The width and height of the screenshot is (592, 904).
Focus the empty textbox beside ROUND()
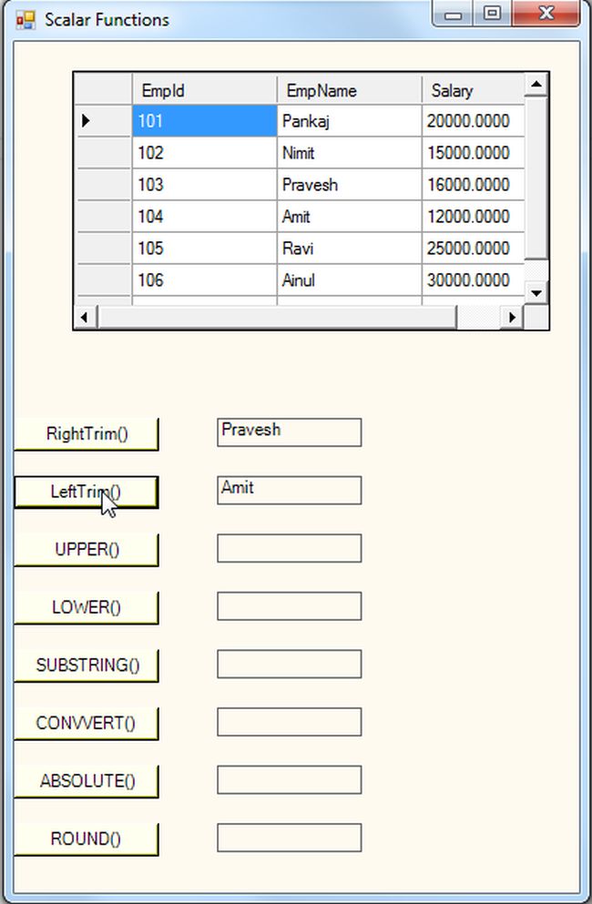coord(290,838)
